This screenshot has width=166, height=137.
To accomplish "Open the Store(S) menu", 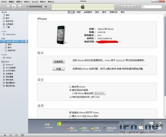I will point(35,2).
